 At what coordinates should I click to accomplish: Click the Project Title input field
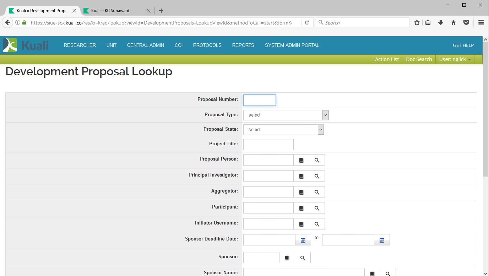point(268,145)
